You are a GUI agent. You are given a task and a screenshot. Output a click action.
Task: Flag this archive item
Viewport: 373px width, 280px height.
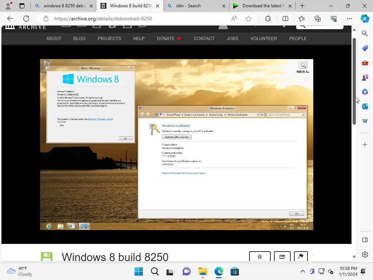[x=301, y=256]
